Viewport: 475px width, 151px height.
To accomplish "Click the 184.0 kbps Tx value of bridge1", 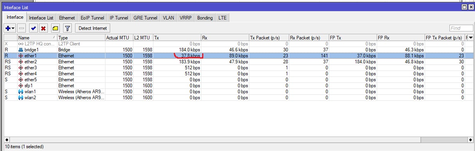I will coord(189,49).
